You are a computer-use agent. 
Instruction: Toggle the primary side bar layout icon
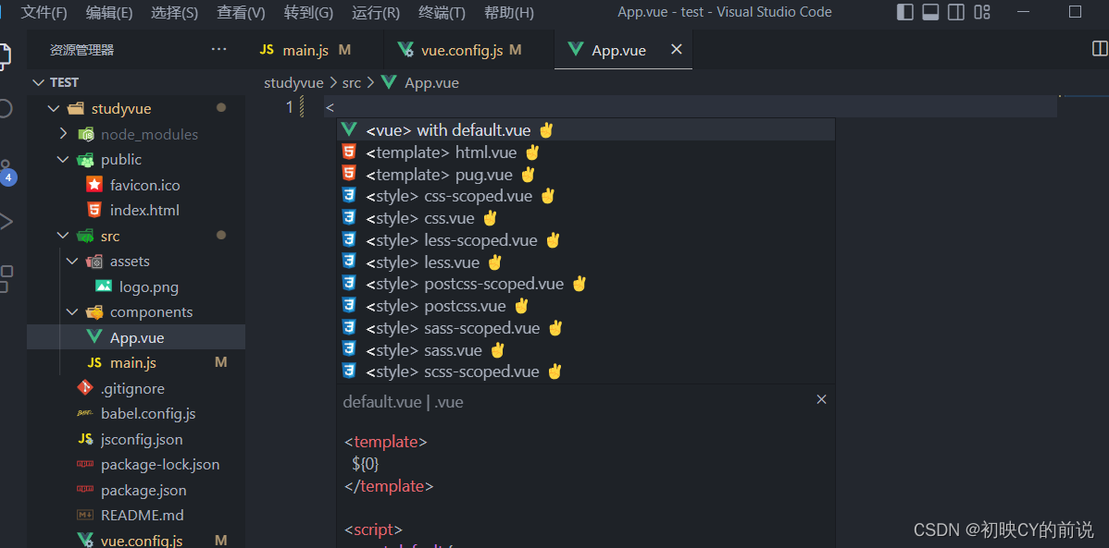coord(904,12)
